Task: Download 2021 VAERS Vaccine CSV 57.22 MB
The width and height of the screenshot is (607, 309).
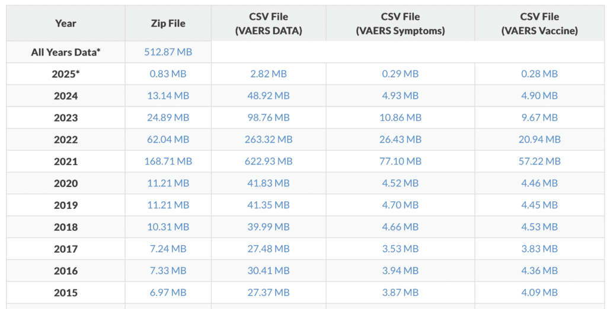Action: point(539,161)
